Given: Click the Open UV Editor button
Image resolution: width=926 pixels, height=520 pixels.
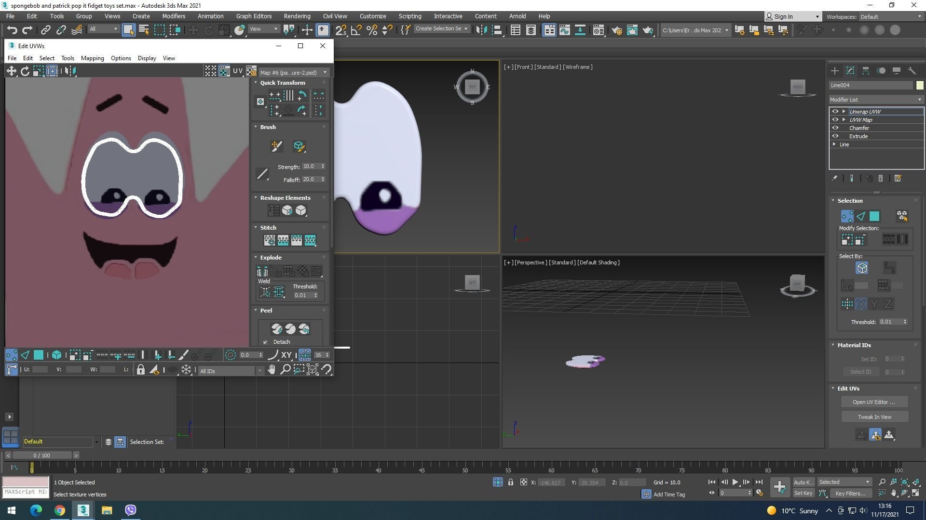Looking at the screenshot, I should click(873, 402).
